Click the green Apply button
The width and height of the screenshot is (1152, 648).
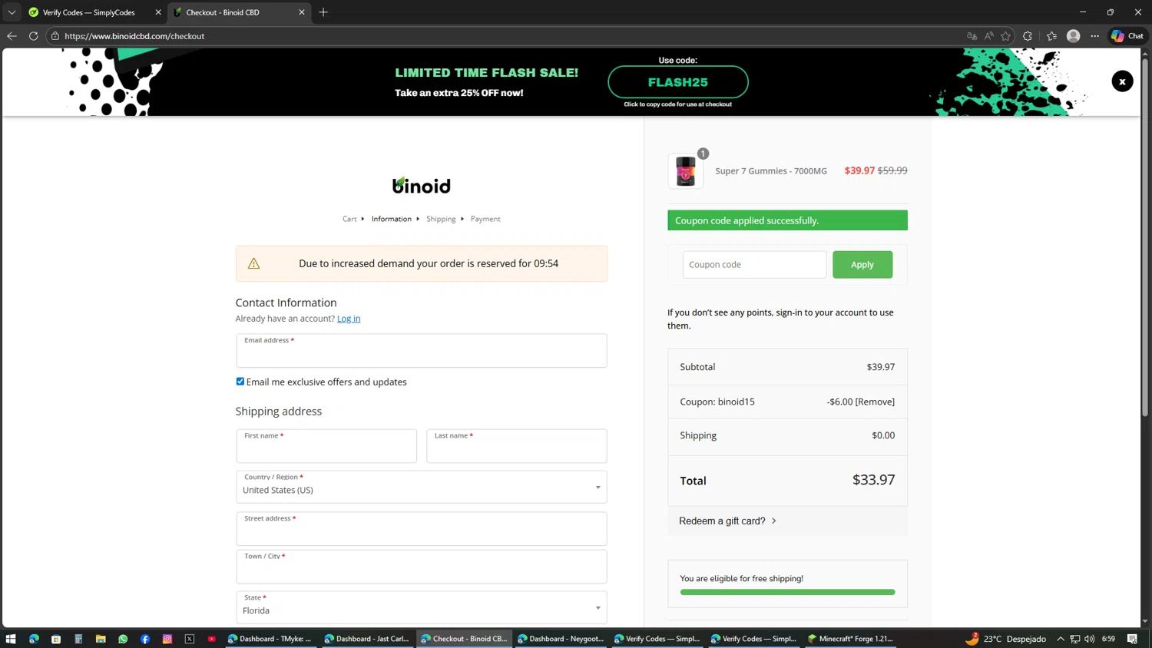tap(862, 265)
